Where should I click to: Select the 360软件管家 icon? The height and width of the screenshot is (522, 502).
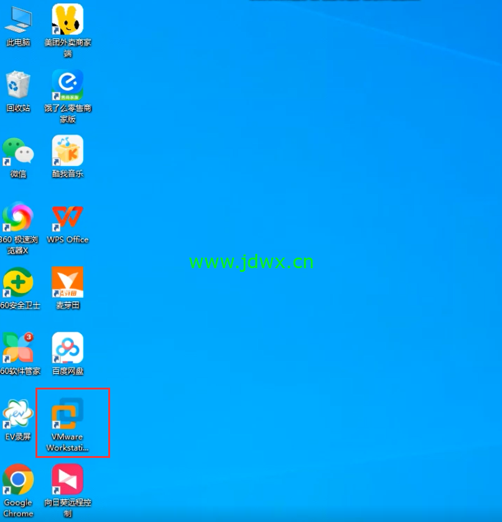[18, 348]
